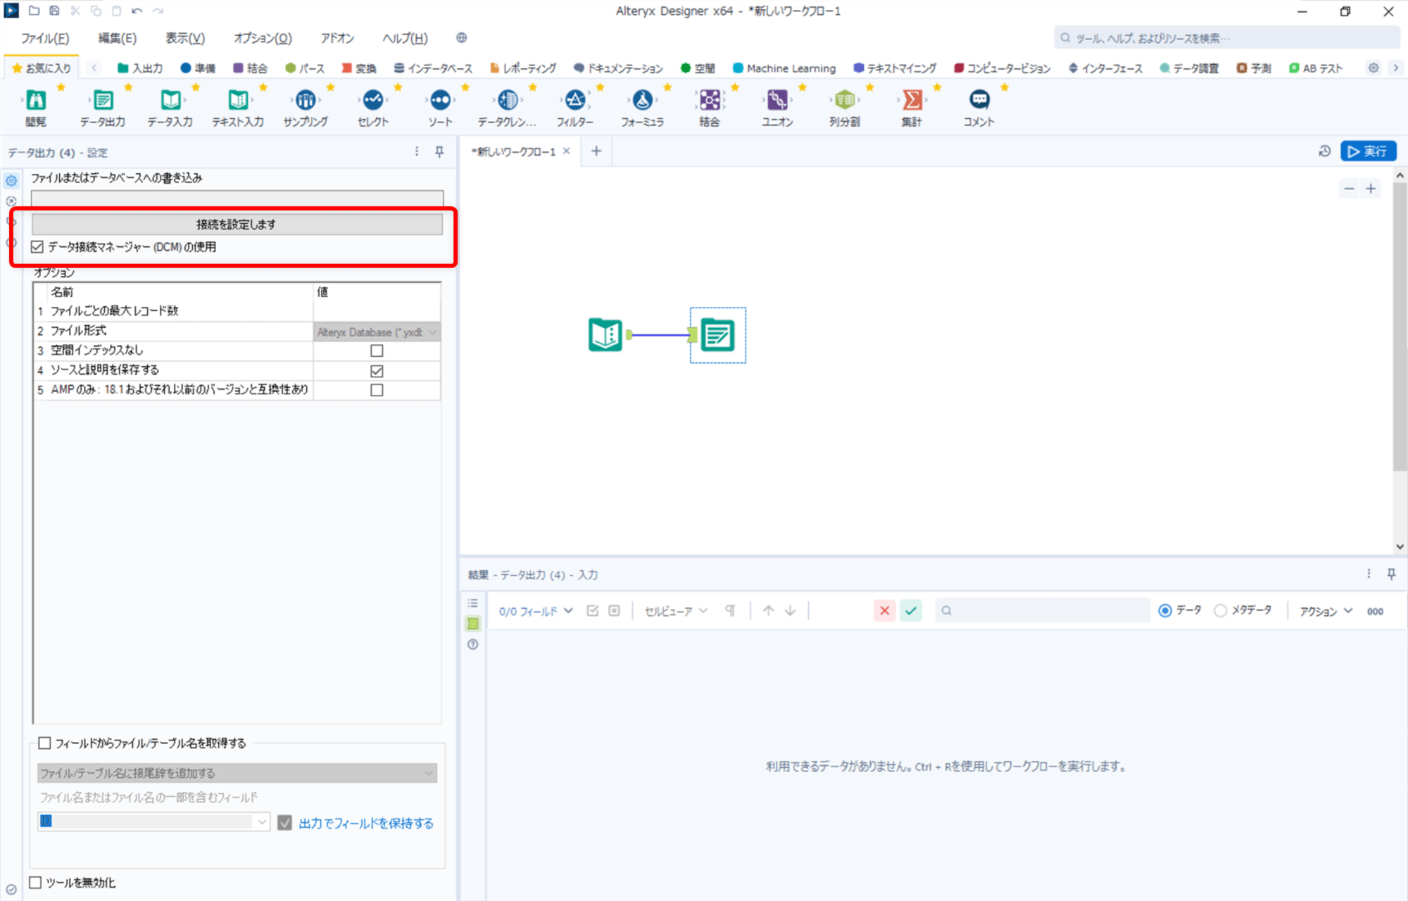Select the ユニオン tool icon
1408x901 pixels.
pyautogui.click(x=777, y=100)
